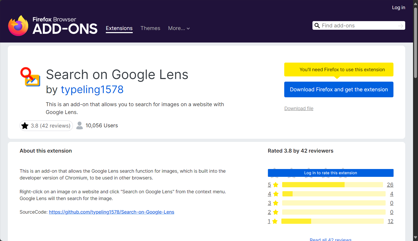Screen dimensions: 418x241
Task: Click the 5-star rating number link
Action: pyautogui.click(x=269, y=185)
